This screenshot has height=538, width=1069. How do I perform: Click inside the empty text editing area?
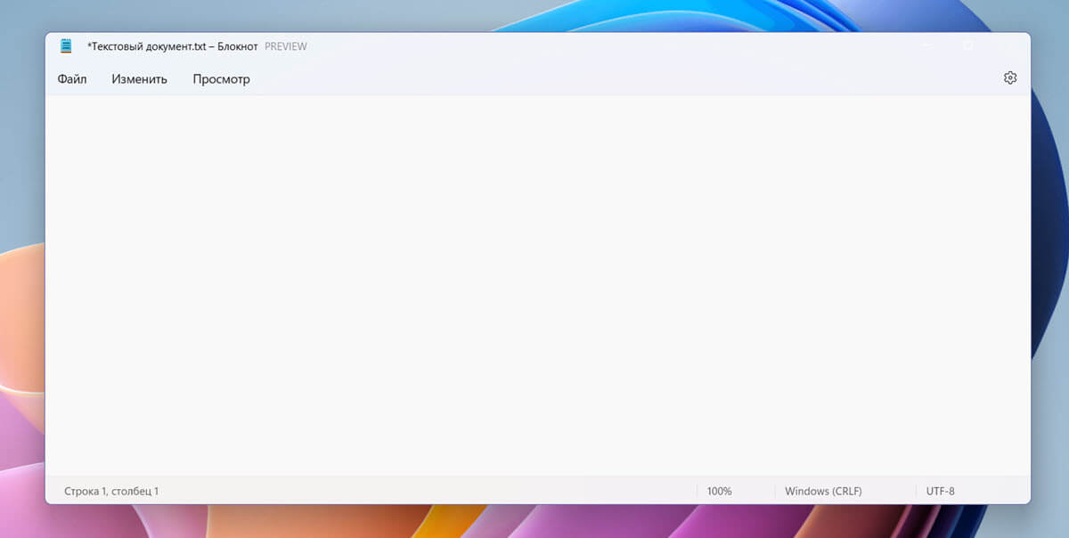point(537,285)
